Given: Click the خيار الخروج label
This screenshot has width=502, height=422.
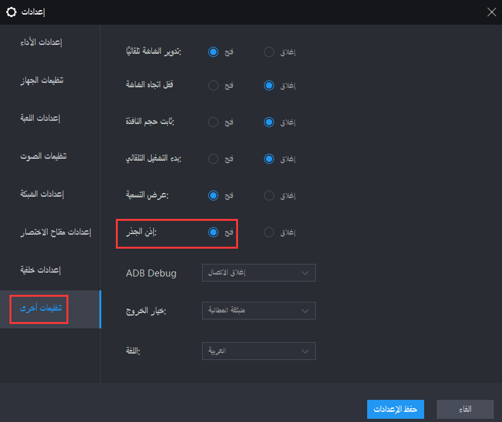Looking at the screenshot, I should [x=146, y=311].
